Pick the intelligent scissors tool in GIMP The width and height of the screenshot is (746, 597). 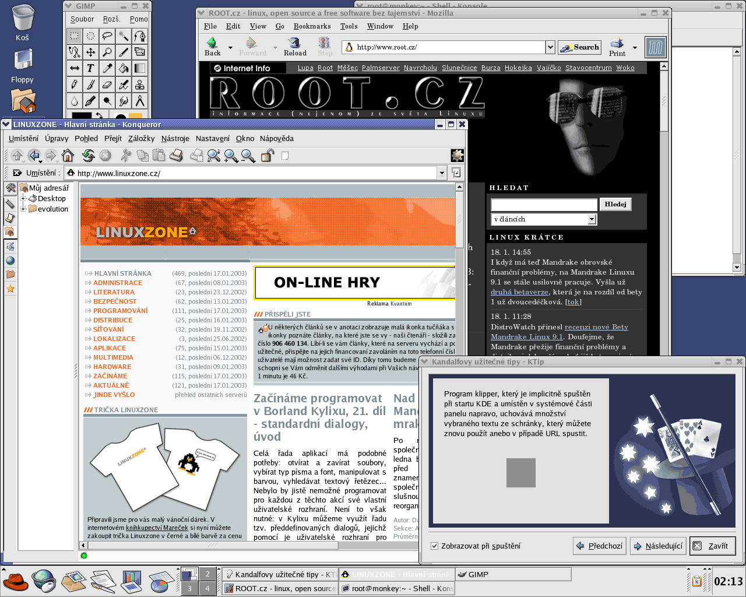(75, 52)
